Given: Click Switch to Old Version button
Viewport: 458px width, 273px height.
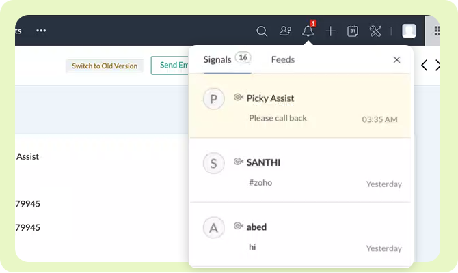Looking at the screenshot, I should click(x=105, y=66).
